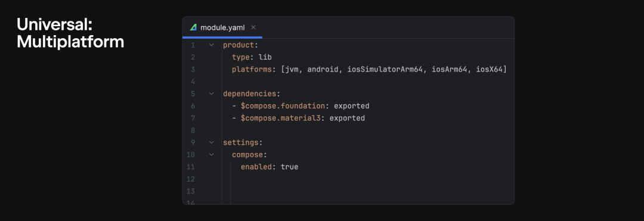Collapse the product block fold arrow
The image size is (644, 221).
(x=212, y=45)
